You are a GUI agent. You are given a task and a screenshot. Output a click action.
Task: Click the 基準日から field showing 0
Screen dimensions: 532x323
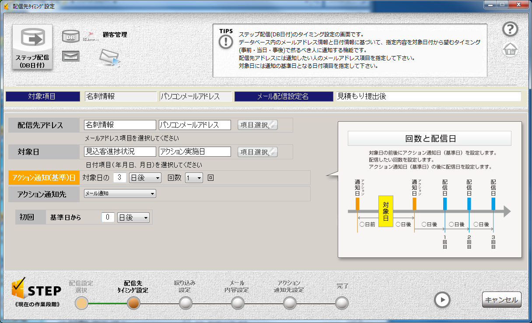click(108, 218)
